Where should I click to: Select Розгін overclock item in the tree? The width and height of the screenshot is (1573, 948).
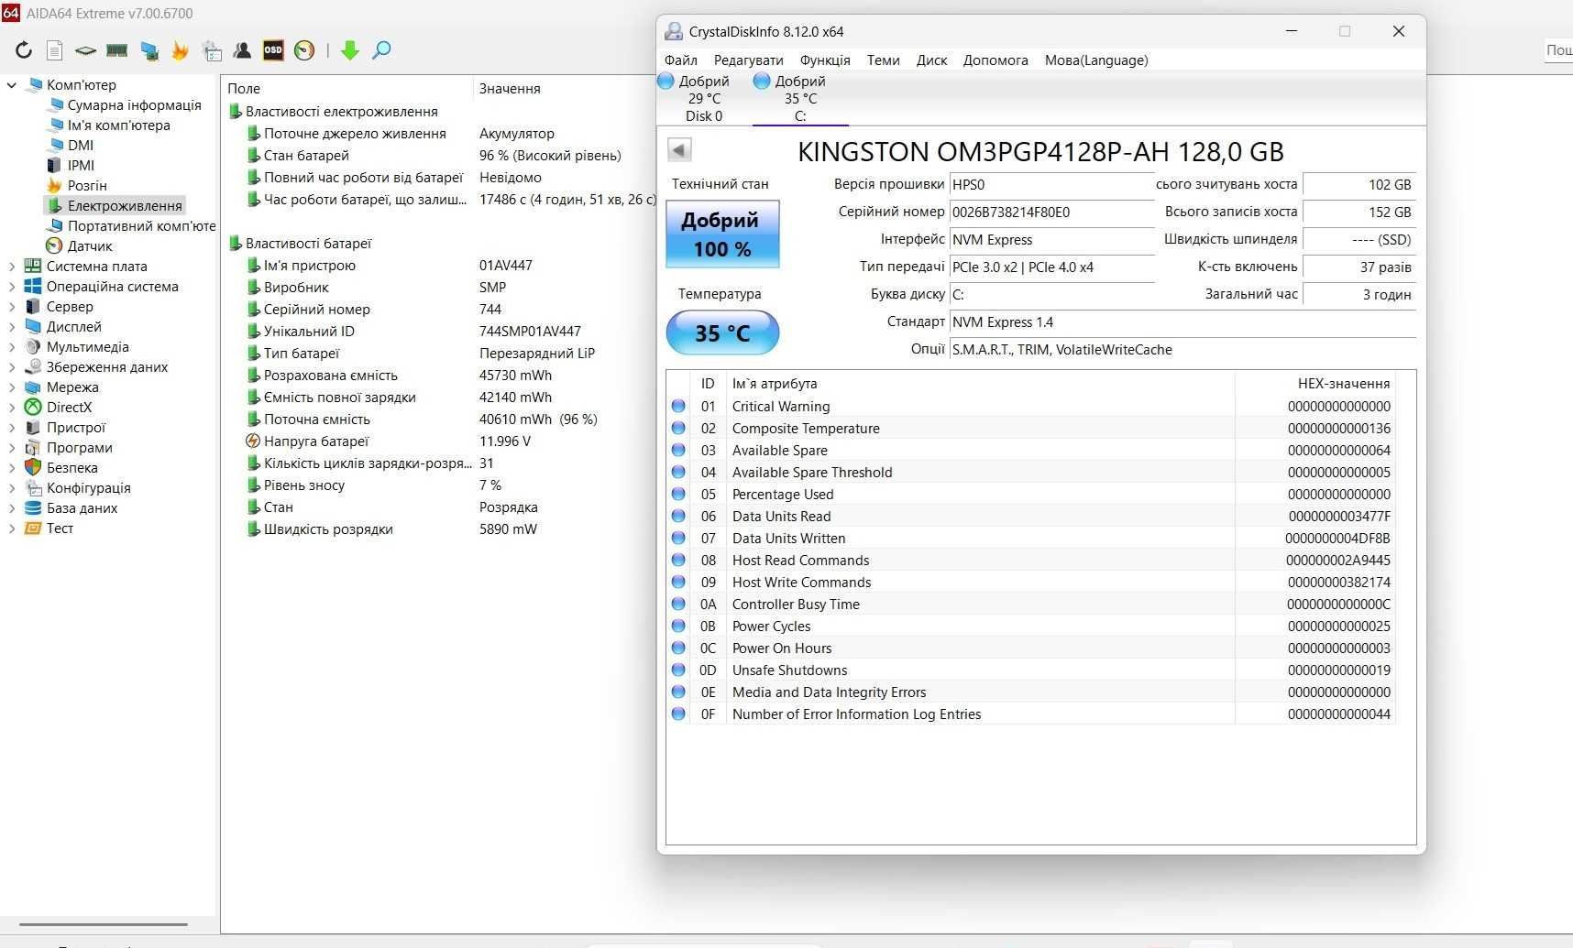point(87,185)
